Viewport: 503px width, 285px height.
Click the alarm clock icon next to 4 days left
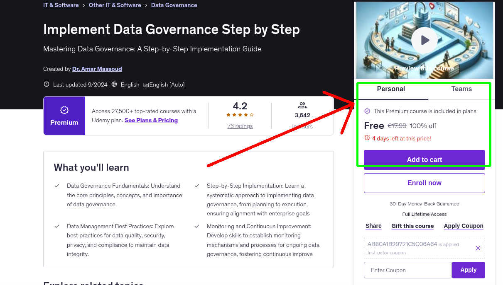pos(367,139)
